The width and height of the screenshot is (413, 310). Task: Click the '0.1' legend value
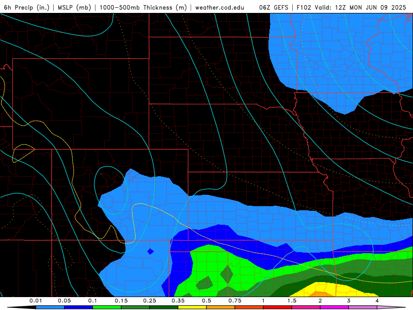(x=93, y=301)
